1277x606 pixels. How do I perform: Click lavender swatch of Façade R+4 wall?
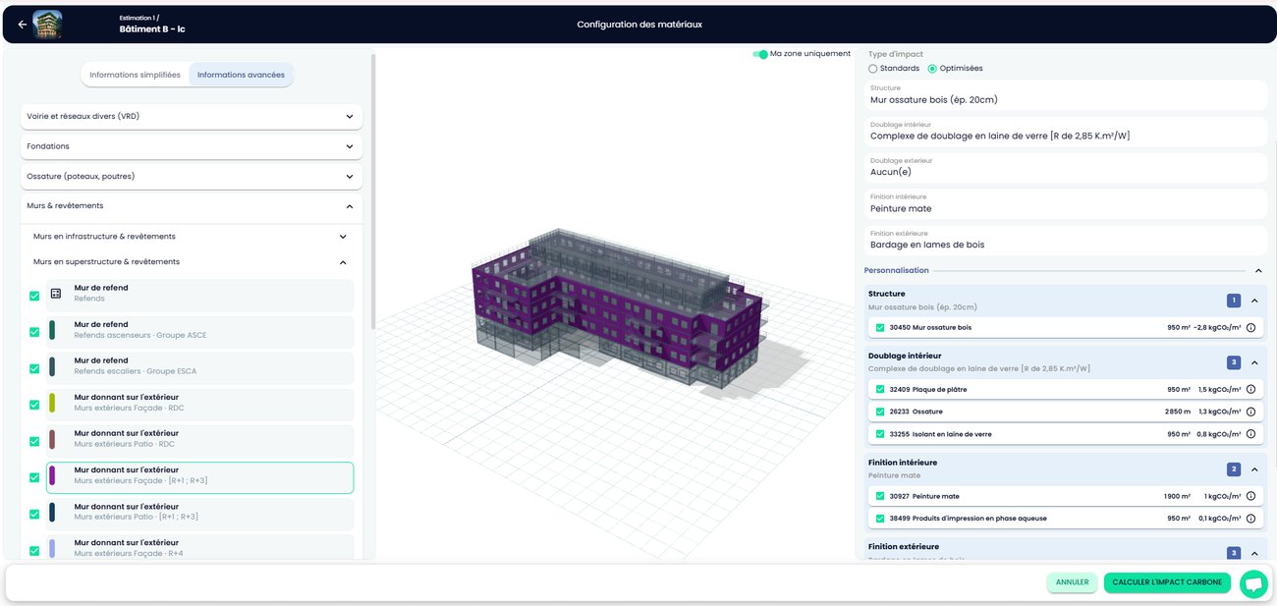click(52, 549)
